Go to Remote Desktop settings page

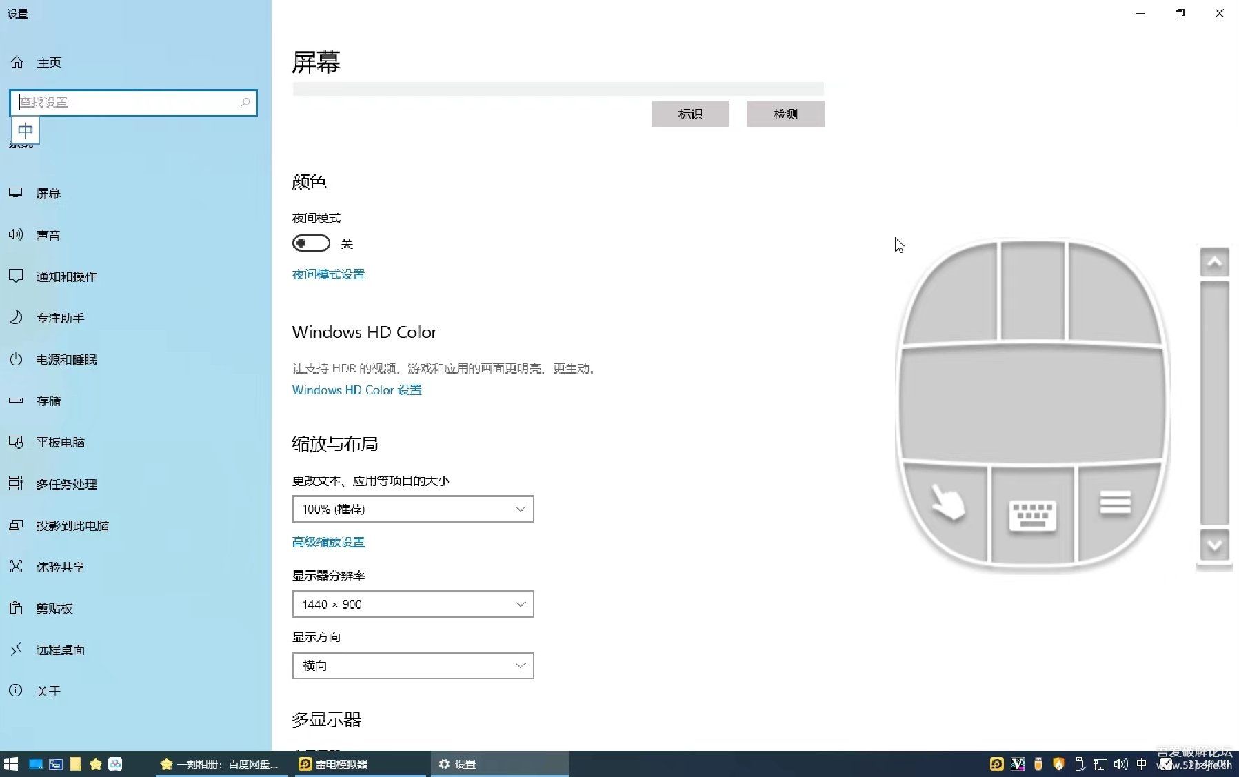pos(60,649)
